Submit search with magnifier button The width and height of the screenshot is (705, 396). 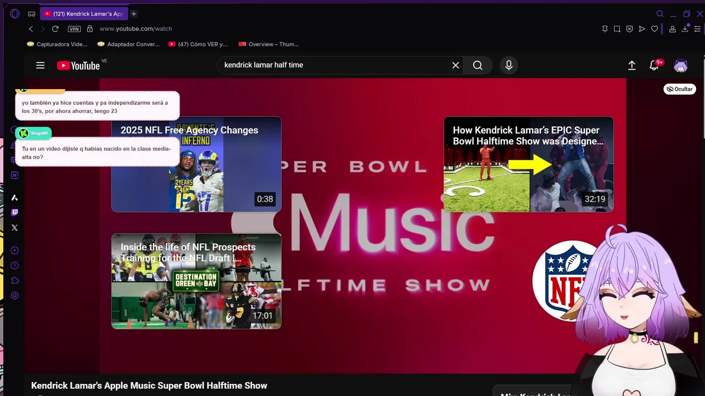pos(478,65)
